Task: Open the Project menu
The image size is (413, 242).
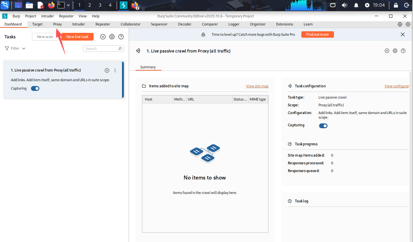Action: point(31,16)
